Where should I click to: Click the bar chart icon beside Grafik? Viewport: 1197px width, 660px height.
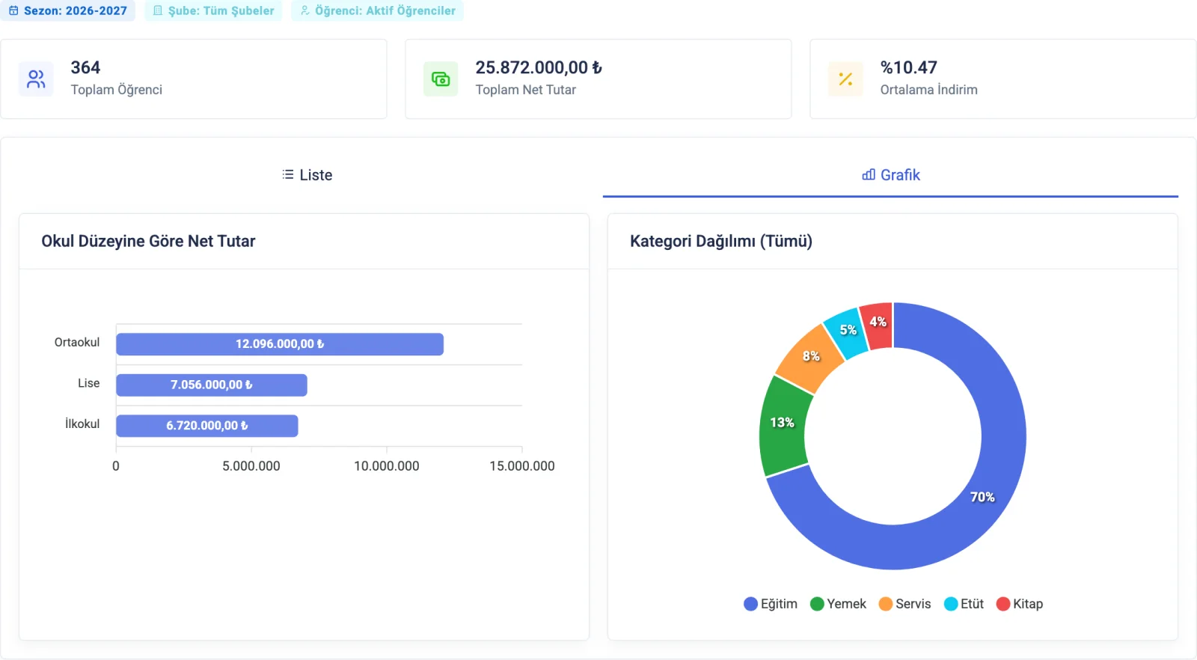[x=869, y=174]
